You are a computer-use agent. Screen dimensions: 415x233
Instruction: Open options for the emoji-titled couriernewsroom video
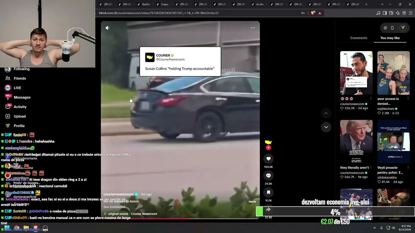point(371,99)
